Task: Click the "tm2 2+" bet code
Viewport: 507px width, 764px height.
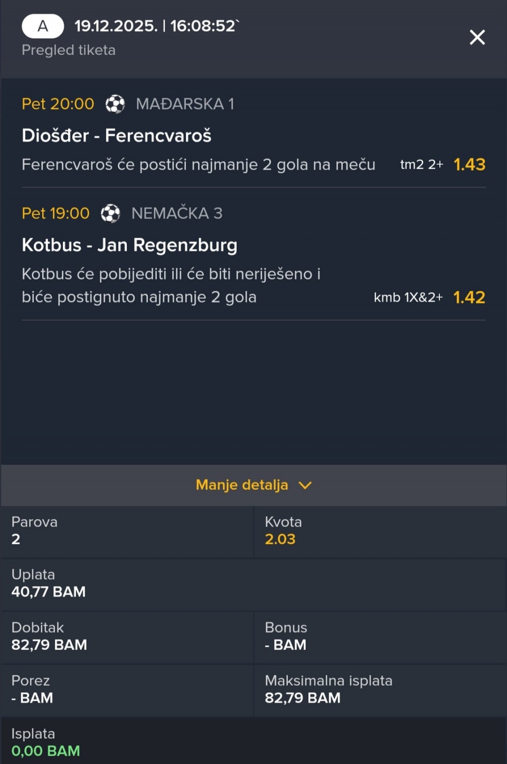Action: click(421, 164)
